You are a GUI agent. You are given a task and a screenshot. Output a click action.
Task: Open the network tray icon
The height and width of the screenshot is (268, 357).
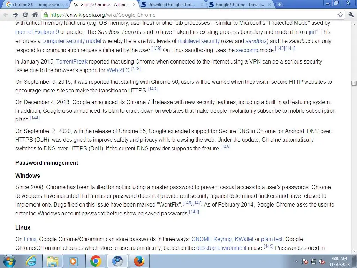(x=313, y=261)
